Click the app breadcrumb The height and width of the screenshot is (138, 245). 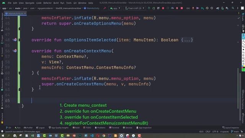[4, 8]
